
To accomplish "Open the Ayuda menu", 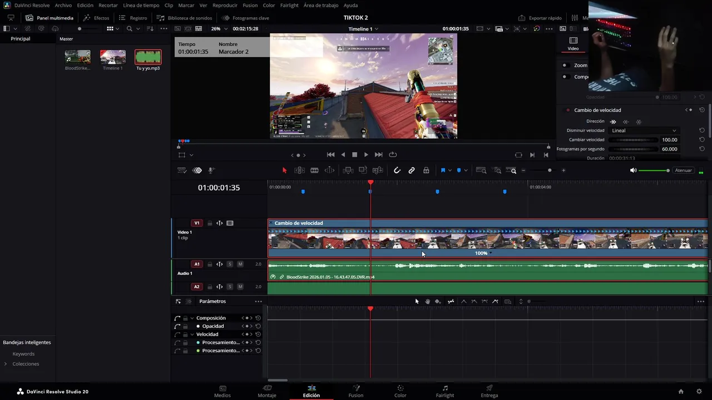I will point(351,5).
